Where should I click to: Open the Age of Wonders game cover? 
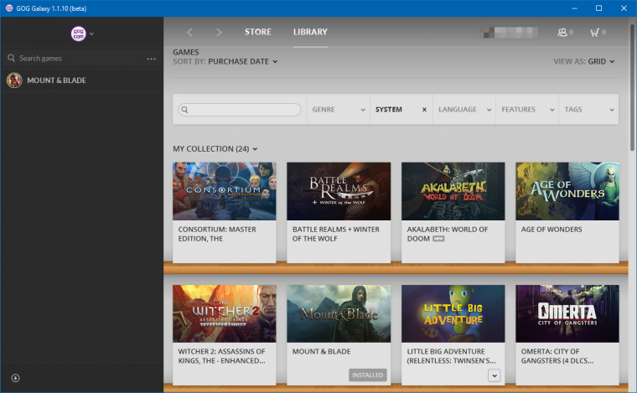pos(567,191)
